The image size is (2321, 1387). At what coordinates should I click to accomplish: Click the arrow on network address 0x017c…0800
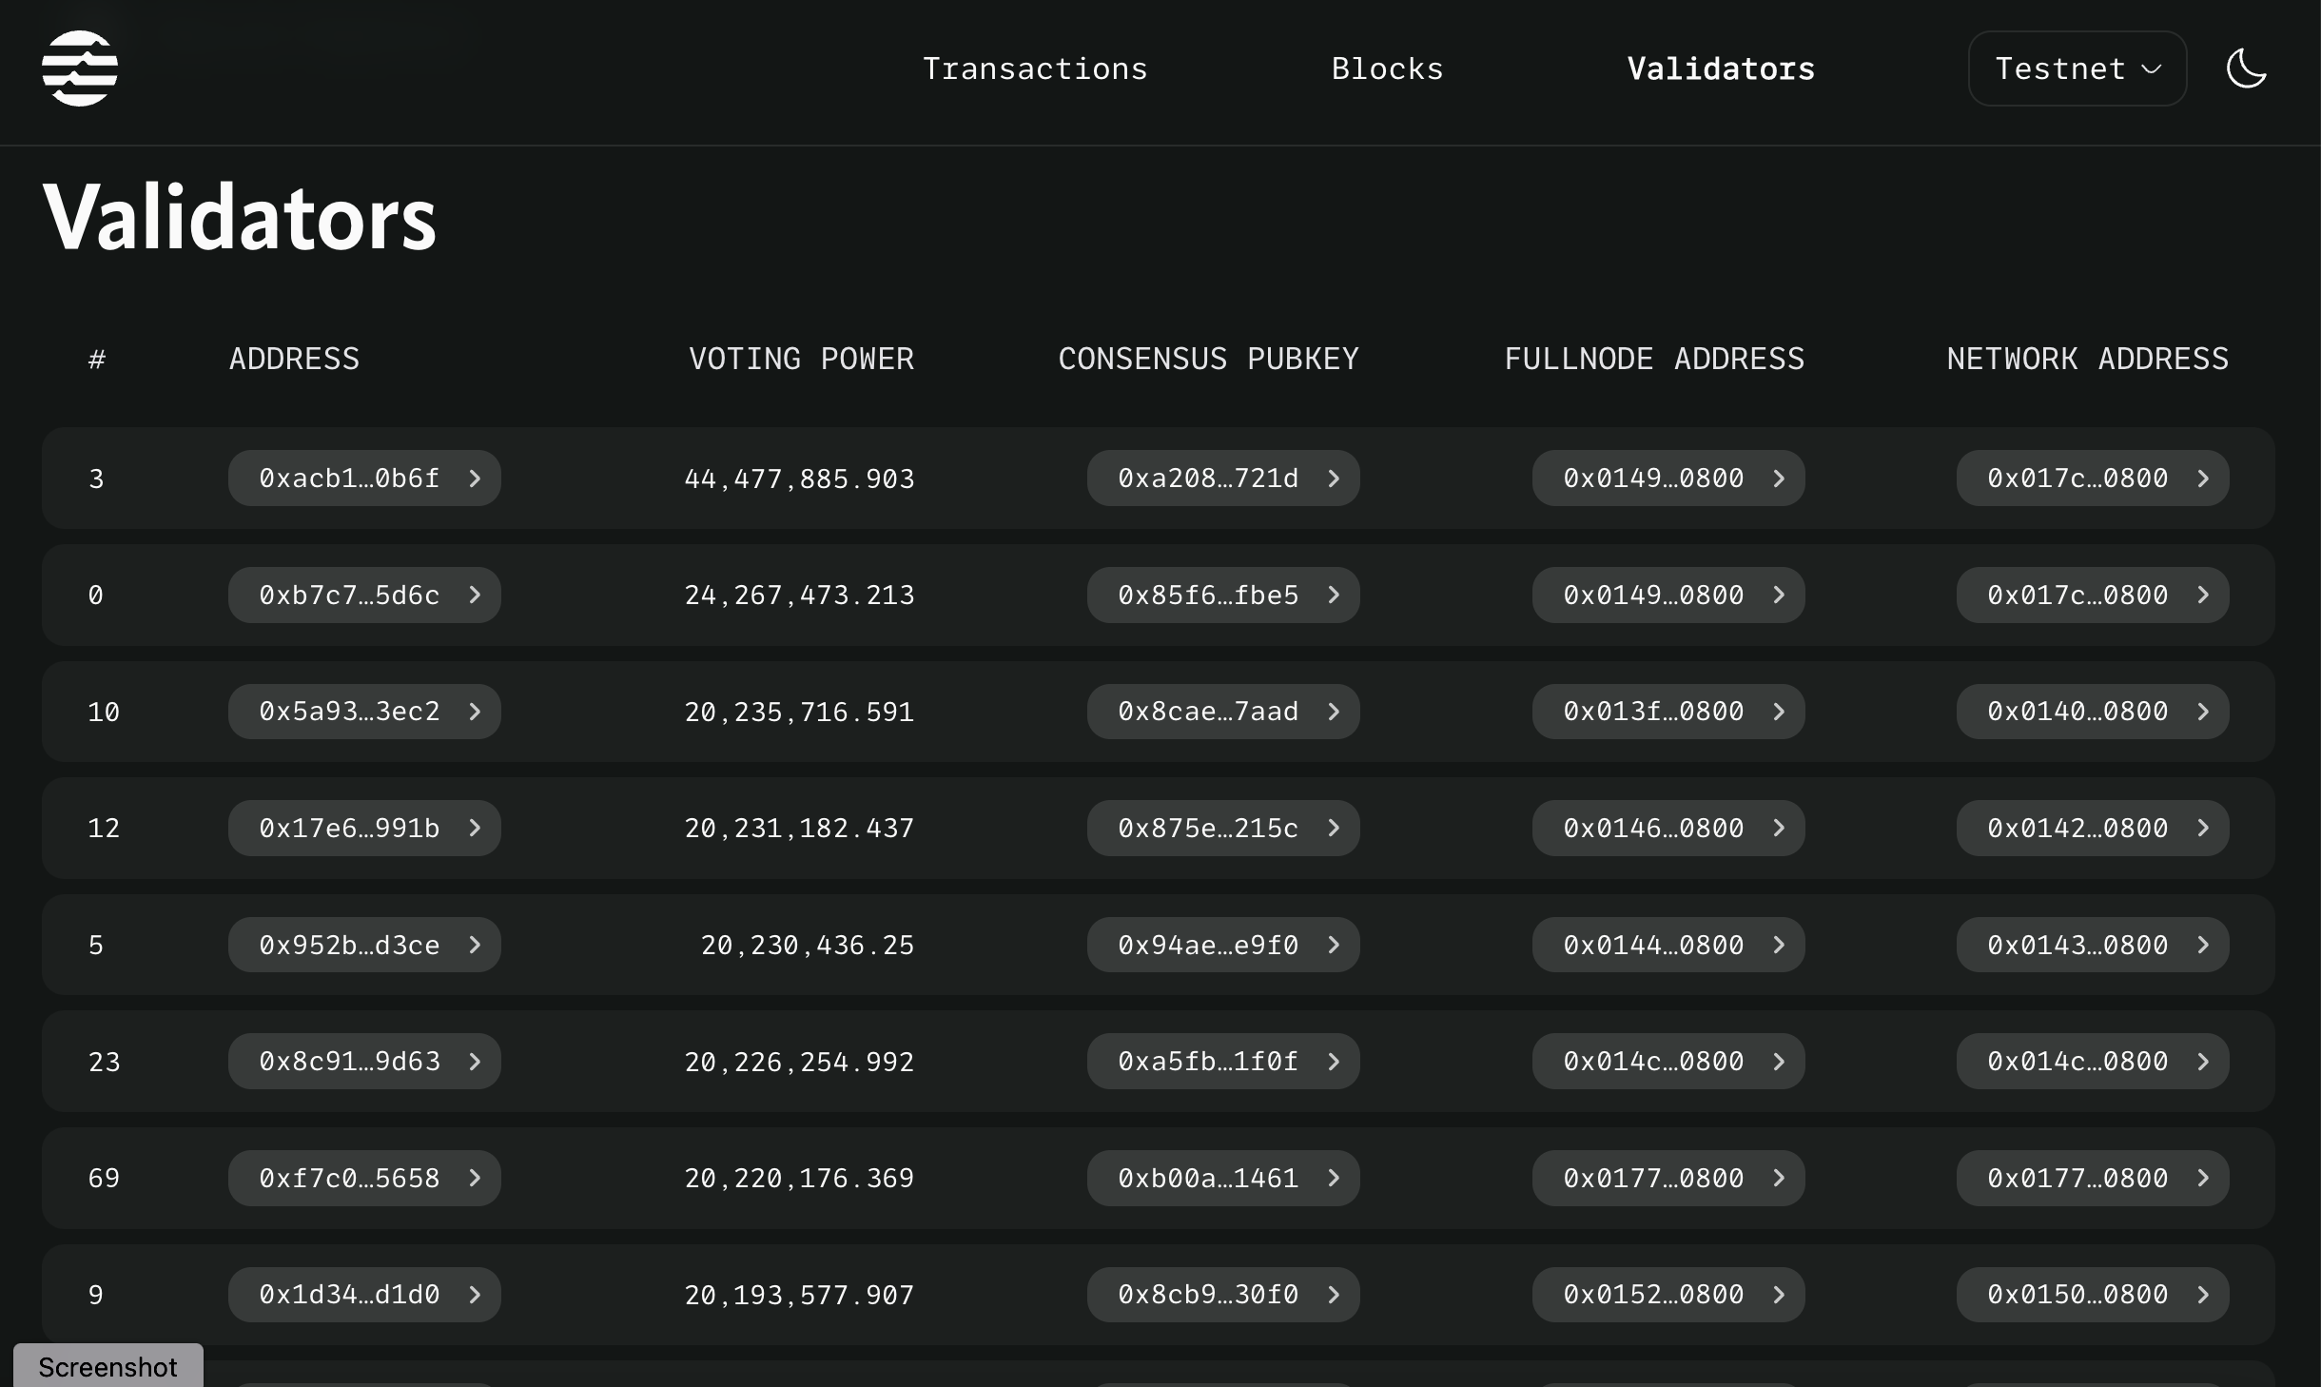click(x=2204, y=479)
